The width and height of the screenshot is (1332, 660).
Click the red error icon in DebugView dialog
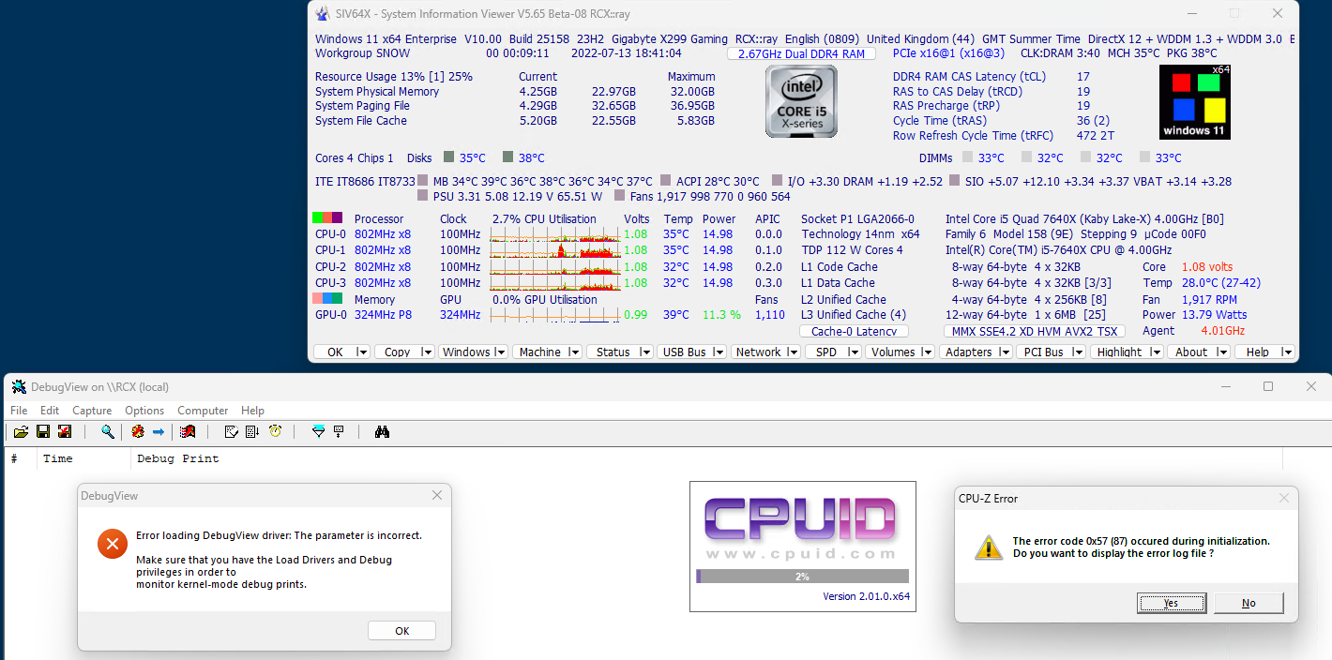[x=113, y=543]
